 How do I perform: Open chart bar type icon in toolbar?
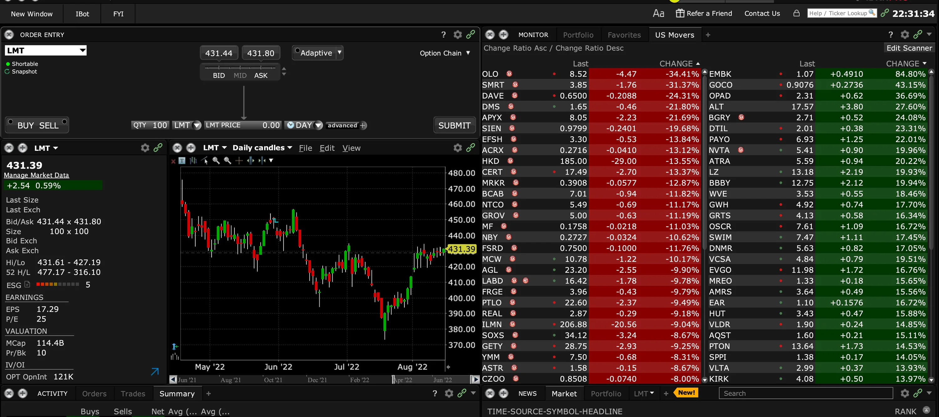click(193, 160)
